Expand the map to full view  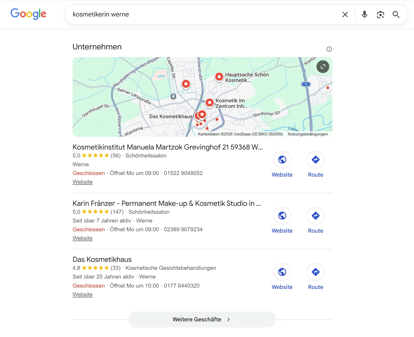coord(323,67)
